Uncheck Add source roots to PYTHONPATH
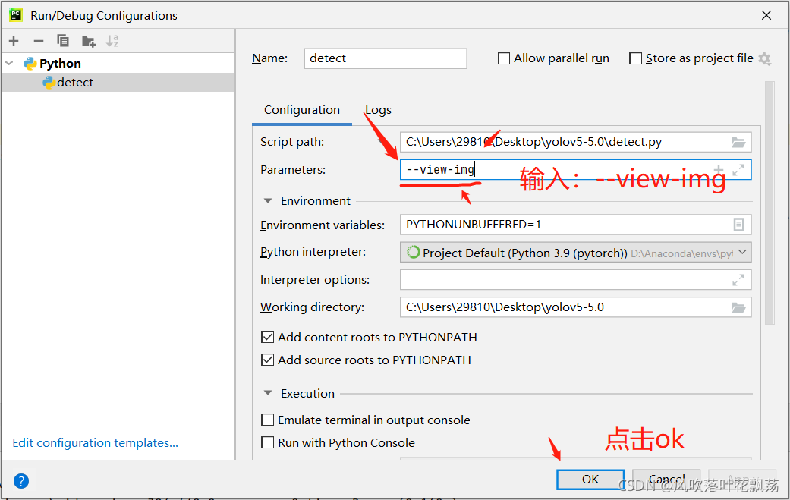This screenshot has height=500, width=790. [x=268, y=360]
